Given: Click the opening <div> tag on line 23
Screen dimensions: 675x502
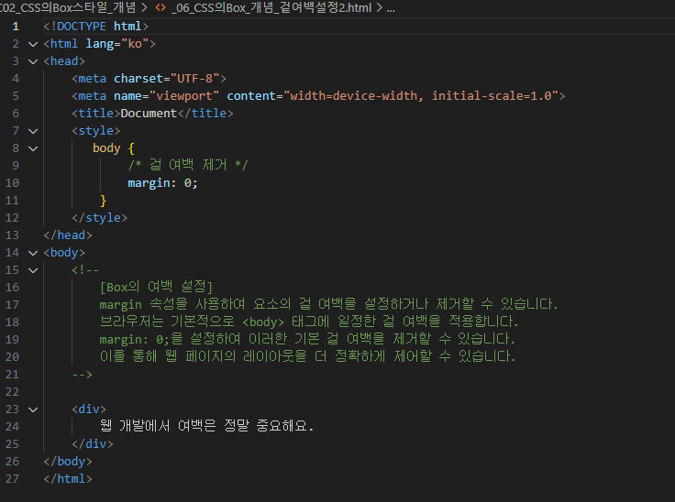Looking at the screenshot, I should coord(89,409).
